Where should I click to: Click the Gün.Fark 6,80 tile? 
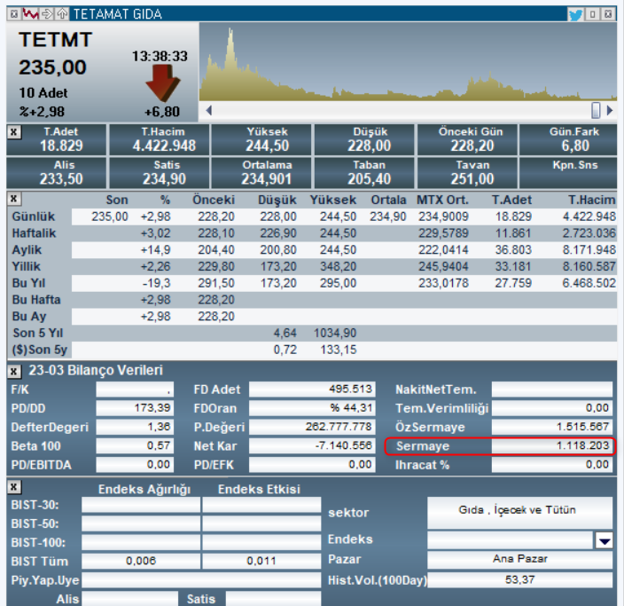tap(568, 139)
